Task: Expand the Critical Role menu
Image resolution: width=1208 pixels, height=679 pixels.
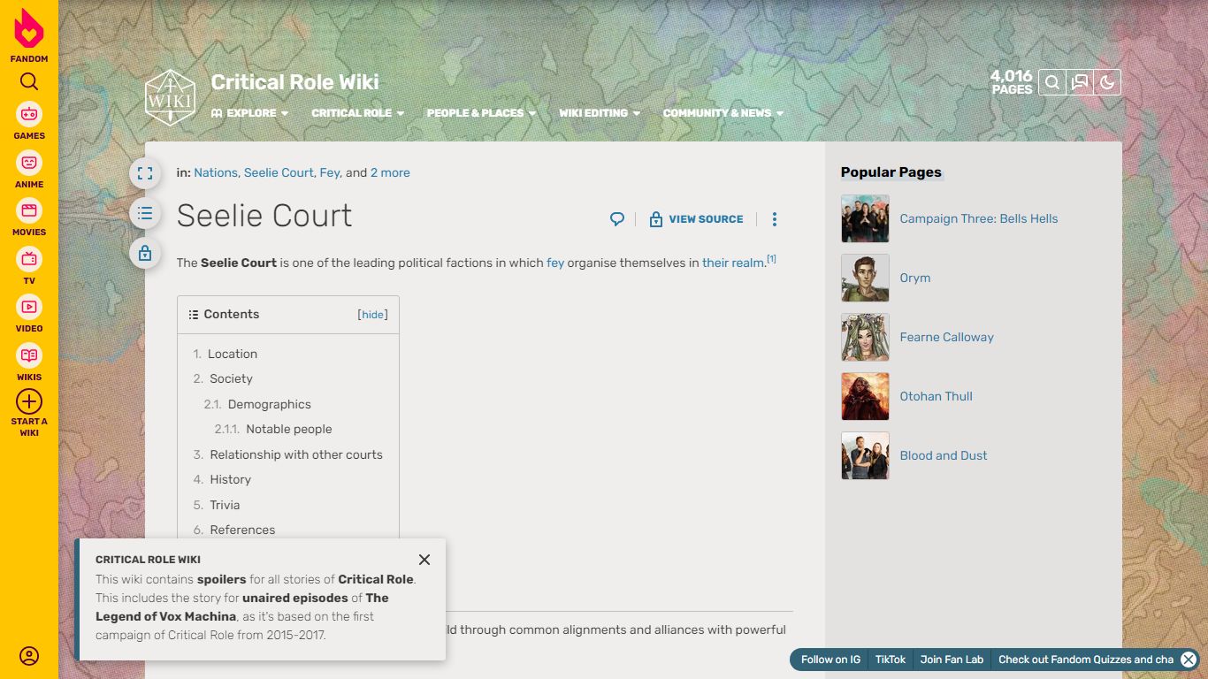Action: [x=358, y=113]
